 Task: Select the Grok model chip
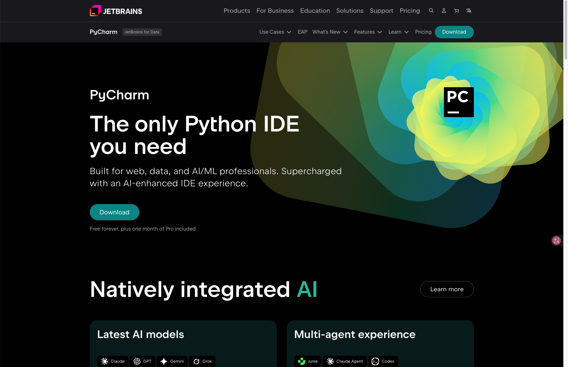click(202, 361)
